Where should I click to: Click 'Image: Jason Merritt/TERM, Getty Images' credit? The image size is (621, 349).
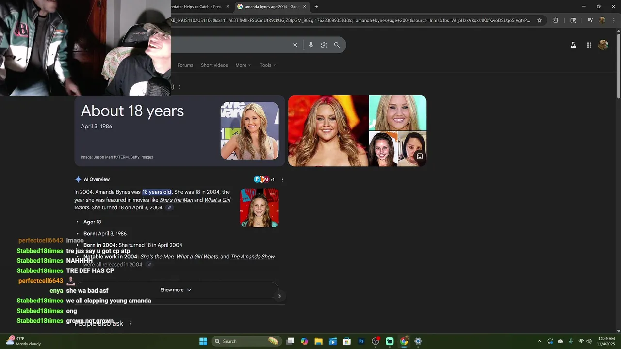point(117,157)
